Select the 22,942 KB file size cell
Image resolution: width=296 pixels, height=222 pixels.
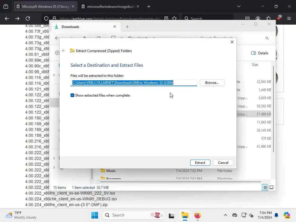pos(264,82)
